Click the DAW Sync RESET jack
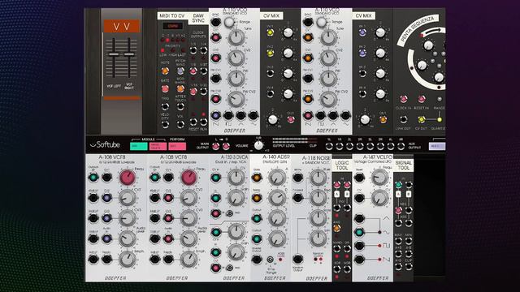520x292 pixels. (193, 122)
